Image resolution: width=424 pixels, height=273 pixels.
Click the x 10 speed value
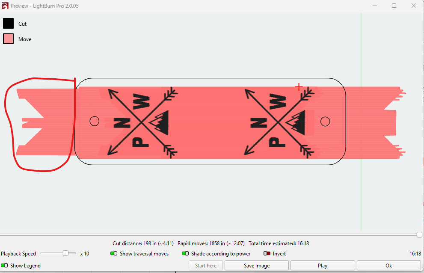(85, 253)
